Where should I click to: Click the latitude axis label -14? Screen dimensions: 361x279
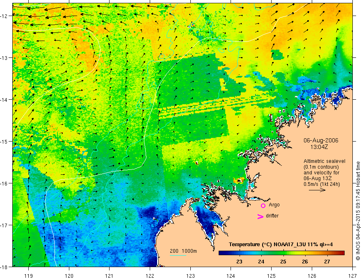[4, 100]
